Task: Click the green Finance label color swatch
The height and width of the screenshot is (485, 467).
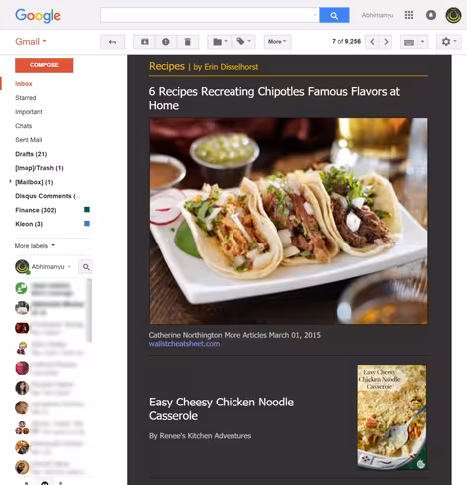Action: click(x=87, y=209)
